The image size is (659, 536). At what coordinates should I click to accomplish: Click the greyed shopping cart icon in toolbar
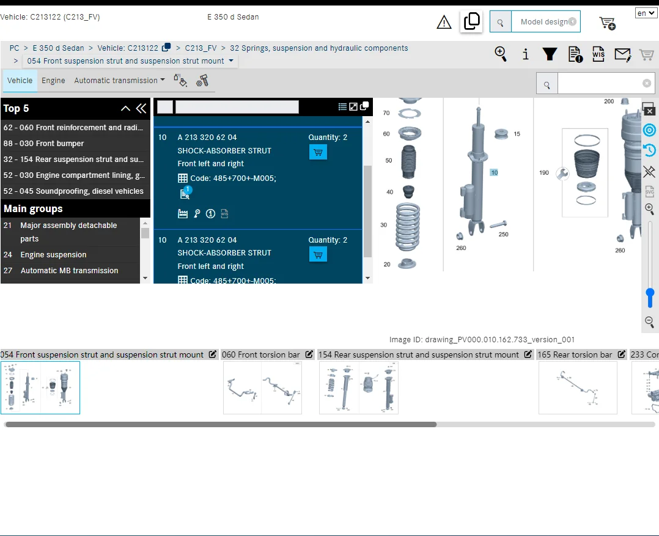[x=646, y=54]
